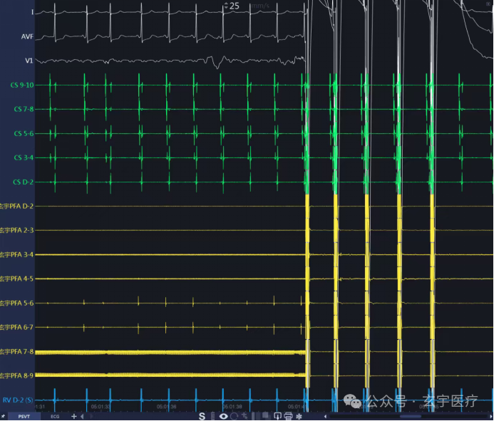
Task: Click the circular refresh icon
Action: click(234, 416)
